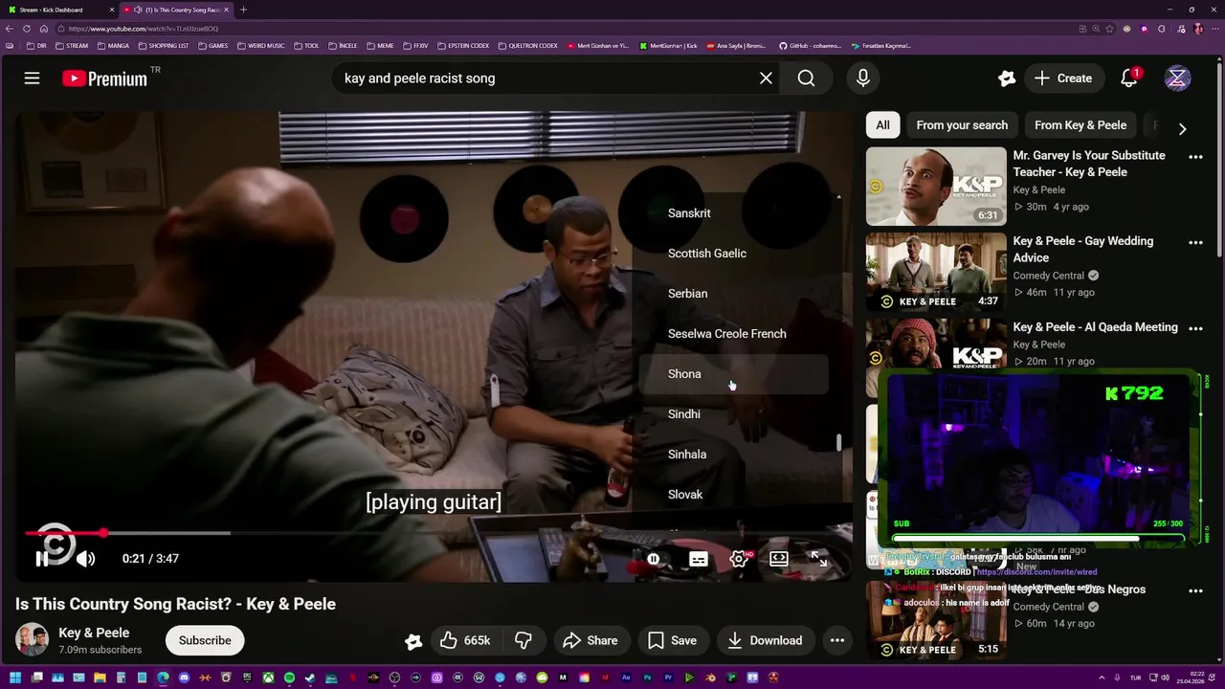Choose Shona subtitle language
Viewport: 1225px width, 689px height.
734,374
